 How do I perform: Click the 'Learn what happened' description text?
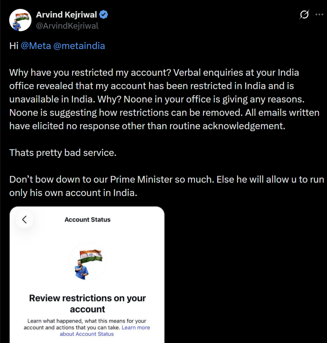[x=87, y=324]
